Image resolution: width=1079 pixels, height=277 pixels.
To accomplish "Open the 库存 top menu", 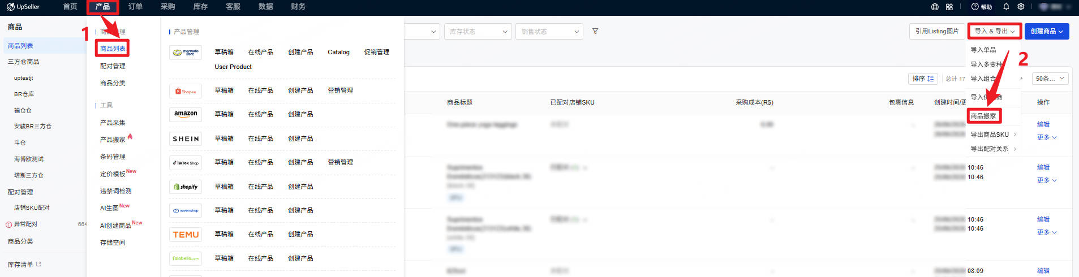I will click(200, 7).
